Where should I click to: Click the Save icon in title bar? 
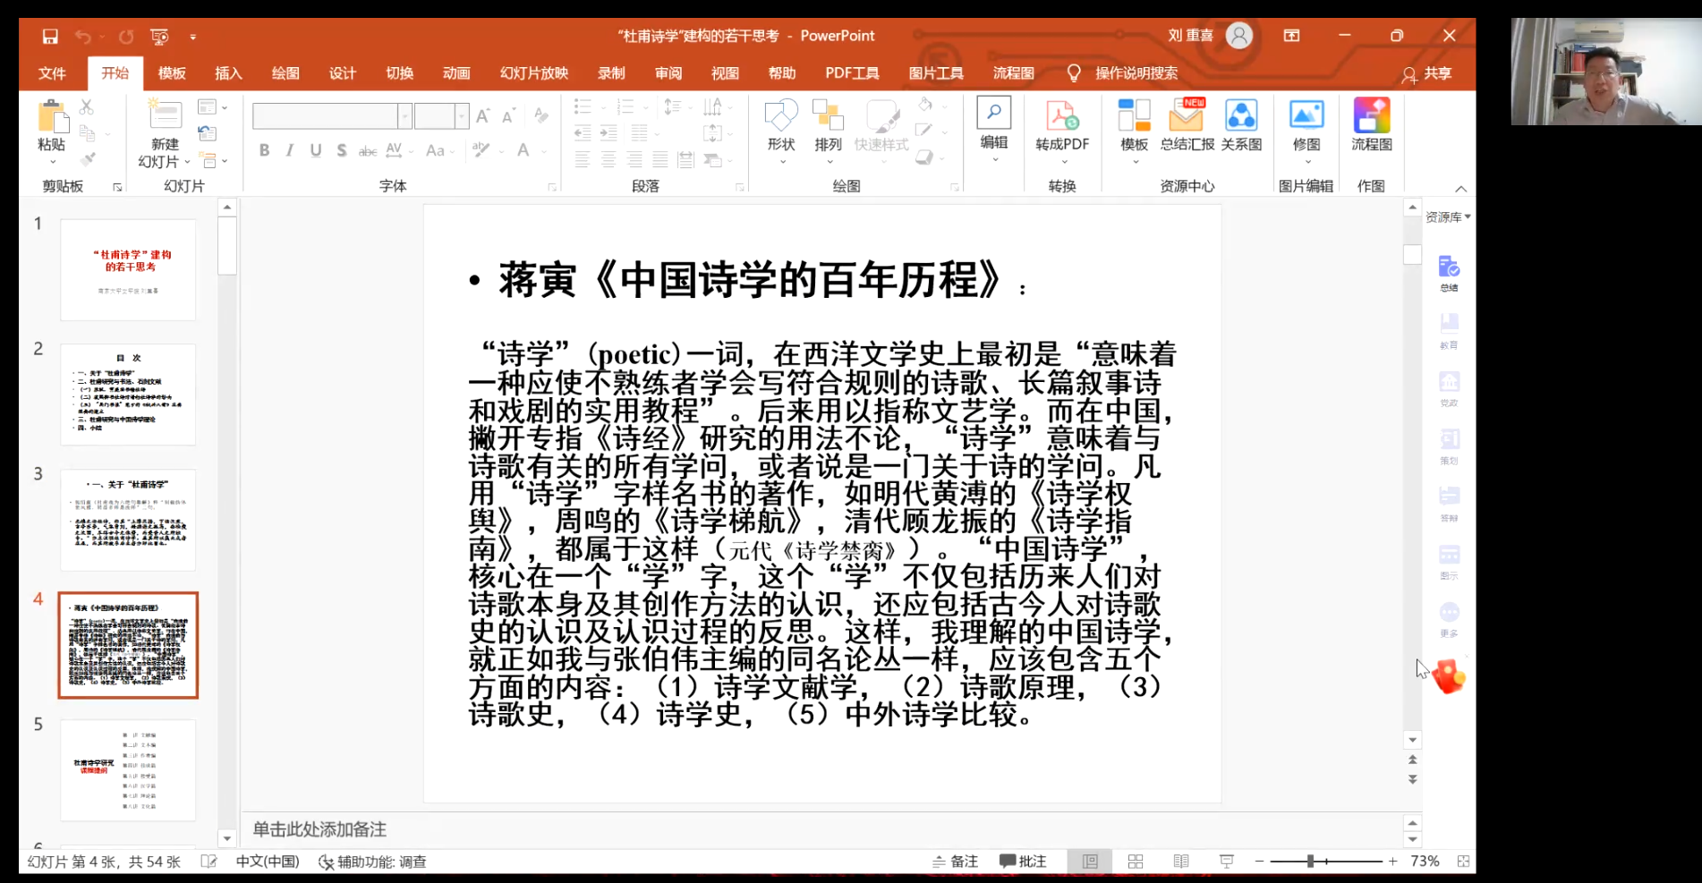coord(50,37)
